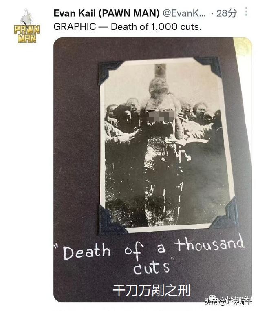Image resolution: width=258 pixels, height=311 pixels.
Task: Open tweet via 28分 timestamp
Action: click(227, 13)
